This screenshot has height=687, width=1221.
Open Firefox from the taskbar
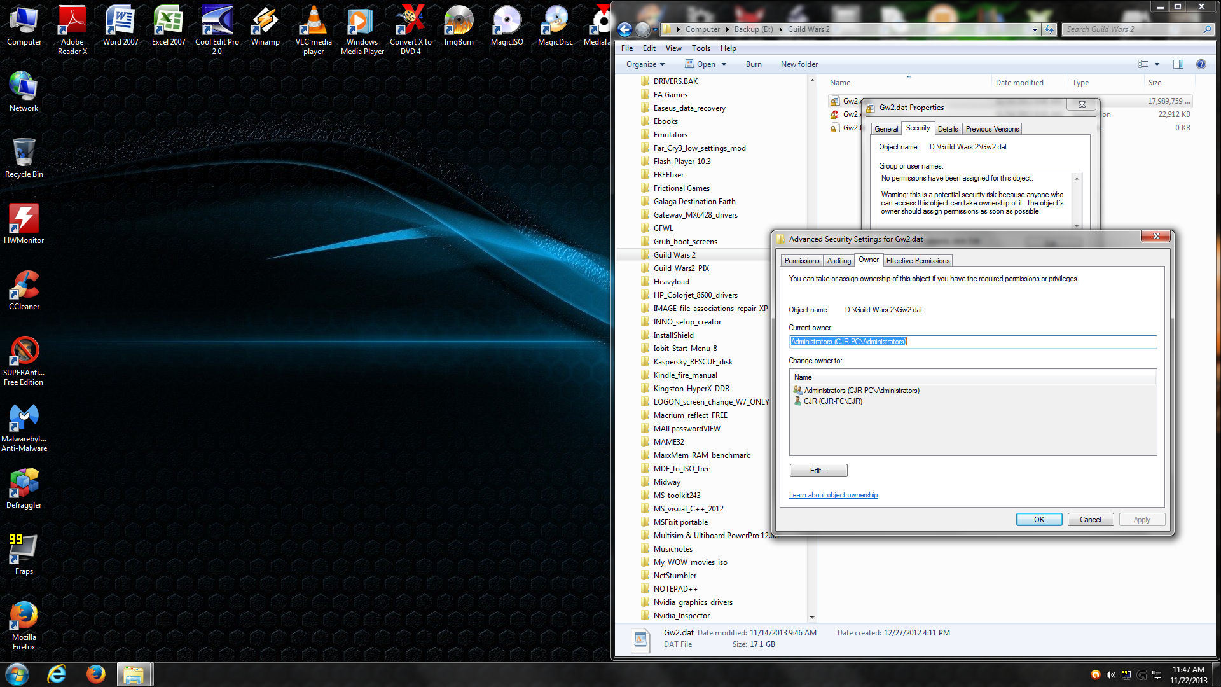(95, 674)
